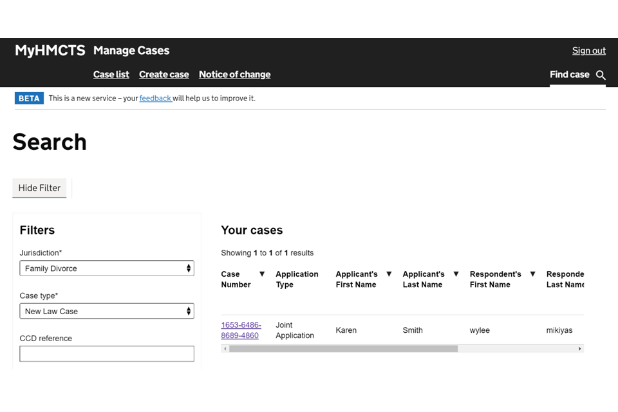The height and width of the screenshot is (412, 618).
Task: Click the Find case magnifying glass icon
Action: (601, 75)
